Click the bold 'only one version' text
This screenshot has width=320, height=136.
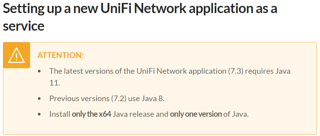[x=196, y=114]
